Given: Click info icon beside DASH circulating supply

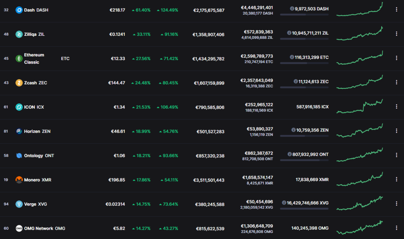Looking at the screenshot, I should tap(292, 9).
